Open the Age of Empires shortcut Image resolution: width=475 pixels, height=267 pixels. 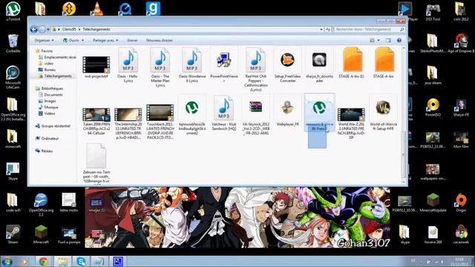click(461, 43)
